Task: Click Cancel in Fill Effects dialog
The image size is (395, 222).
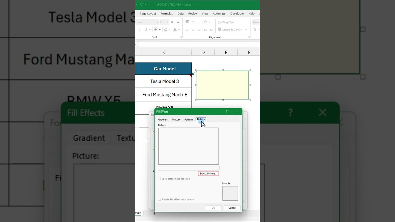Action: tap(232, 208)
